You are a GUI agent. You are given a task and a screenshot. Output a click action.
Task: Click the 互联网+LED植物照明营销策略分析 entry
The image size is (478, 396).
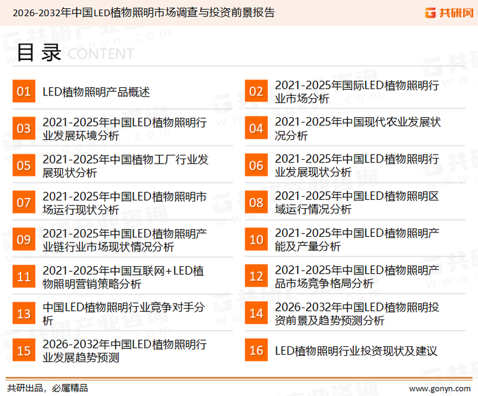tap(123, 277)
